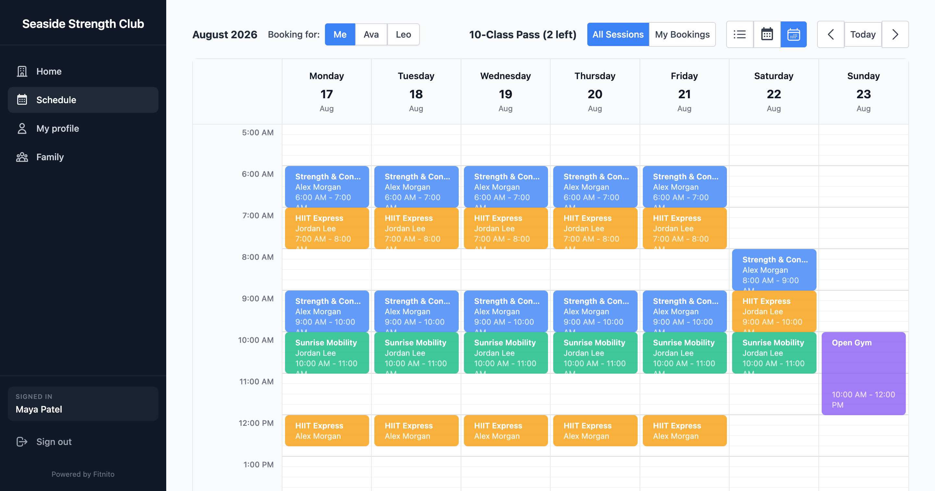
Task: Click Seaside Strength Club title
Action: pyautogui.click(x=83, y=24)
